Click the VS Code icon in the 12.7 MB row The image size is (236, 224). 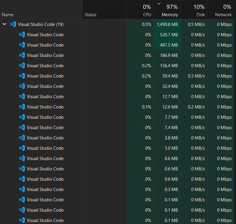(x=22, y=96)
